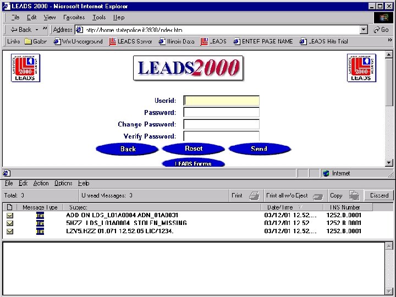Sort by the Date/Time column header
Viewport: 396px width, 297px height.
(292, 207)
